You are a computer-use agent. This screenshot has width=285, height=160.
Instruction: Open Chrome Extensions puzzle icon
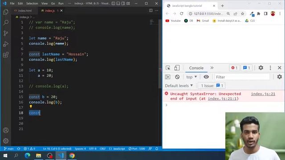(258, 14)
